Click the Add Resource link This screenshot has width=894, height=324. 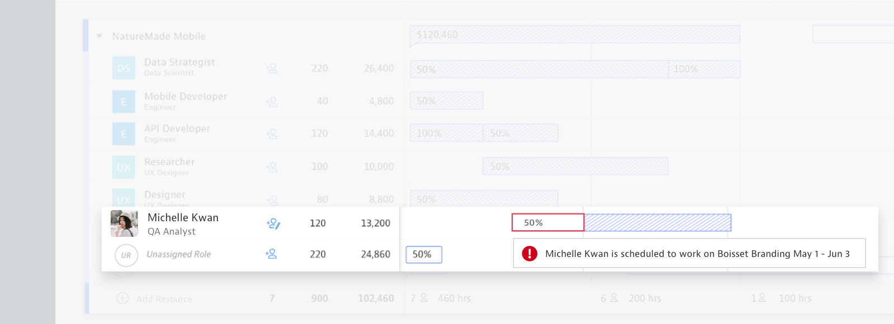[164, 299]
